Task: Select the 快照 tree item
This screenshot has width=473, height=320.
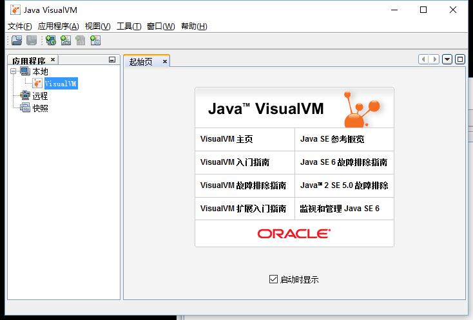Action: [40, 108]
